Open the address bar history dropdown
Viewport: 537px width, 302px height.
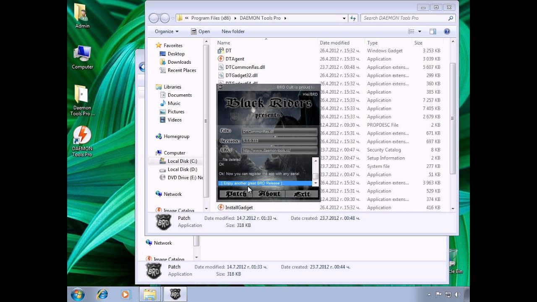[x=344, y=18]
